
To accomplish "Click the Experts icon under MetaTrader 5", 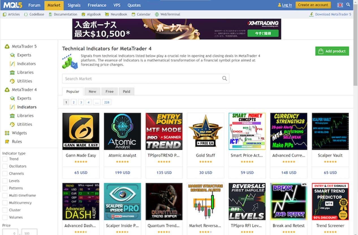I will click(12, 55).
